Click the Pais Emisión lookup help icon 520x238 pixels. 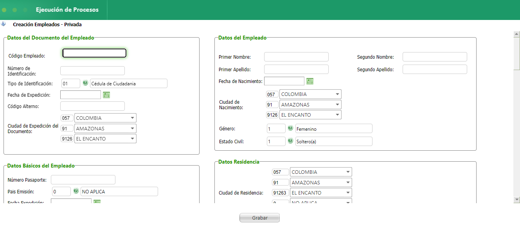click(x=76, y=191)
